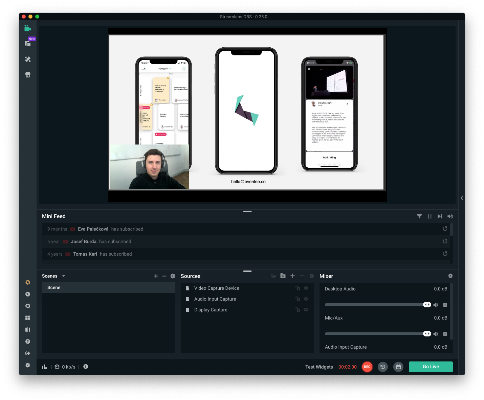Viewport: 484px width, 400px height.
Task: Collapse the right side panel chevron
Action: 462,198
